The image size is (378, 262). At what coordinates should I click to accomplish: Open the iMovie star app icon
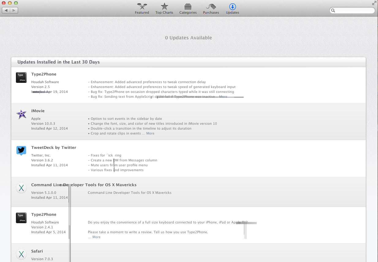click(x=21, y=114)
